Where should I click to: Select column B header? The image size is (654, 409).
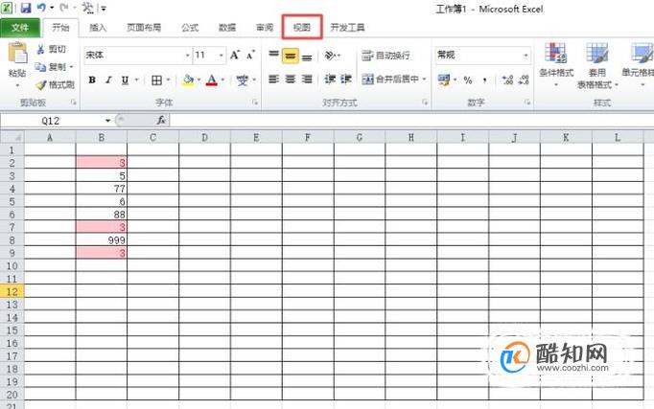click(102, 137)
